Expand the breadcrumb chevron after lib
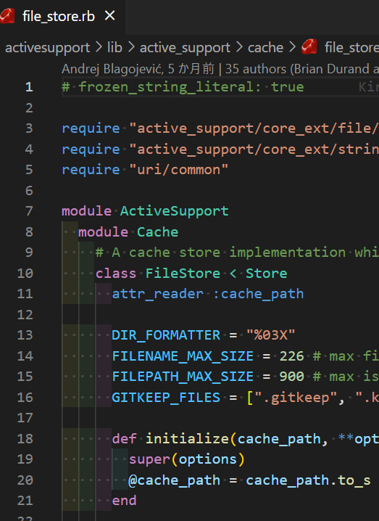This screenshot has height=521, width=379. point(131,47)
